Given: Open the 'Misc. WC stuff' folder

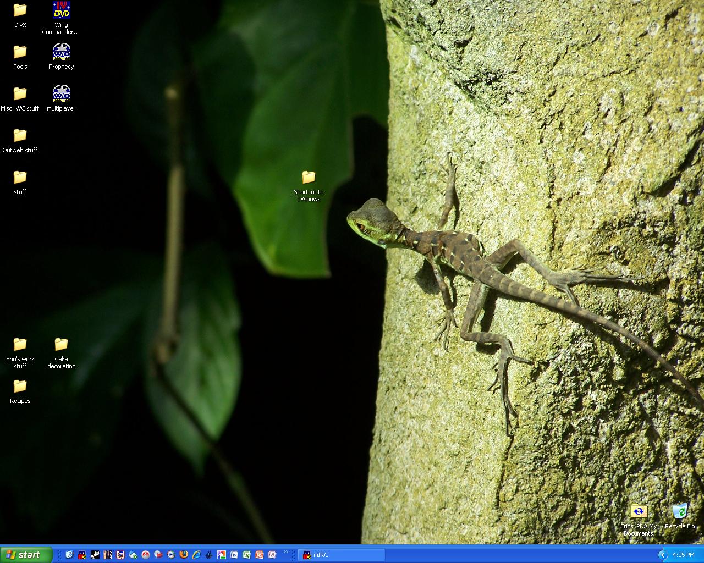Looking at the screenshot, I should click(x=20, y=93).
